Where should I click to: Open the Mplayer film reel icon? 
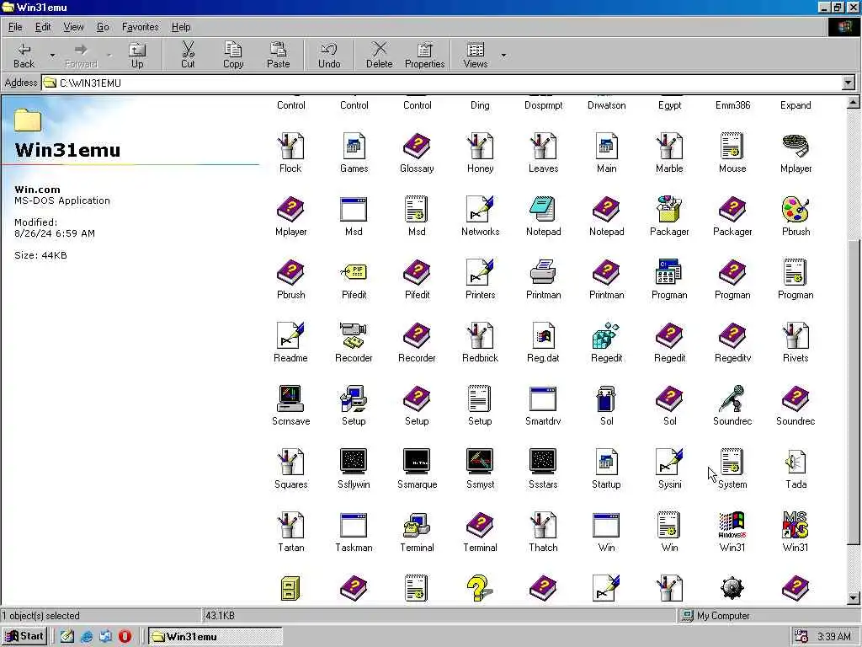tap(795, 147)
